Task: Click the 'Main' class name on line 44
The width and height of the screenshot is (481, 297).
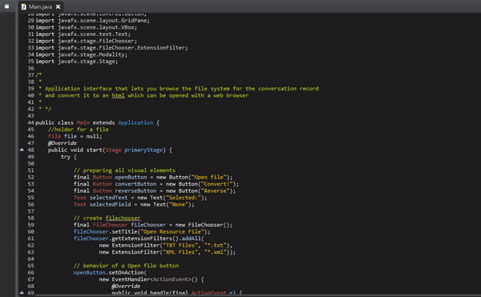Action: pyautogui.click(x=83, y=122)
